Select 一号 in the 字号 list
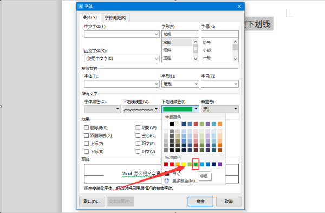This screenshot has height=213, width=325. (x=217, y=57)
